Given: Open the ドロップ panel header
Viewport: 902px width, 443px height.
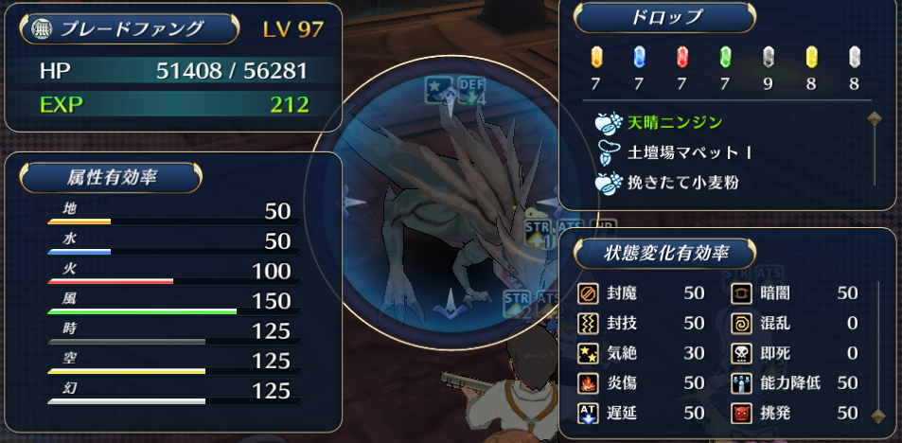Looking at the screenshot, I should 664,17.
